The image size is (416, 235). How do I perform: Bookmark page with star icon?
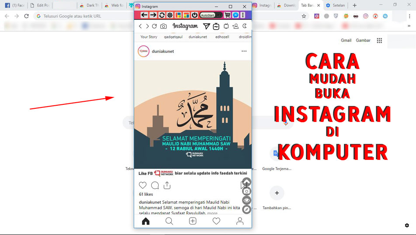click(304, 16)
